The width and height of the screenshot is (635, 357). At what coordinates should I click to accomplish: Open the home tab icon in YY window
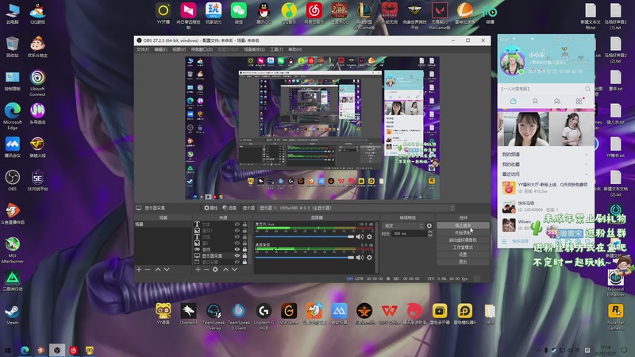pyautogui.click(x=513, y=102)
